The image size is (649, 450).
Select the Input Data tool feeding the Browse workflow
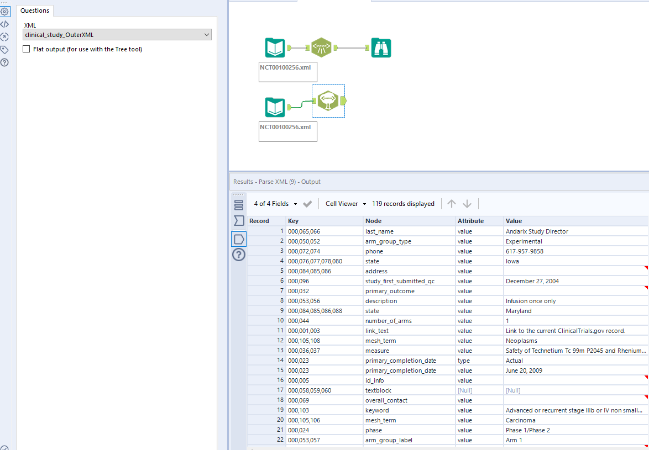[275, 48]
